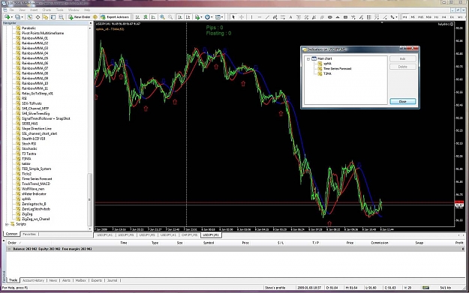Select the Trendline drawing tool
The height and width of the screenshot is (293, 469).
(267, 17)
